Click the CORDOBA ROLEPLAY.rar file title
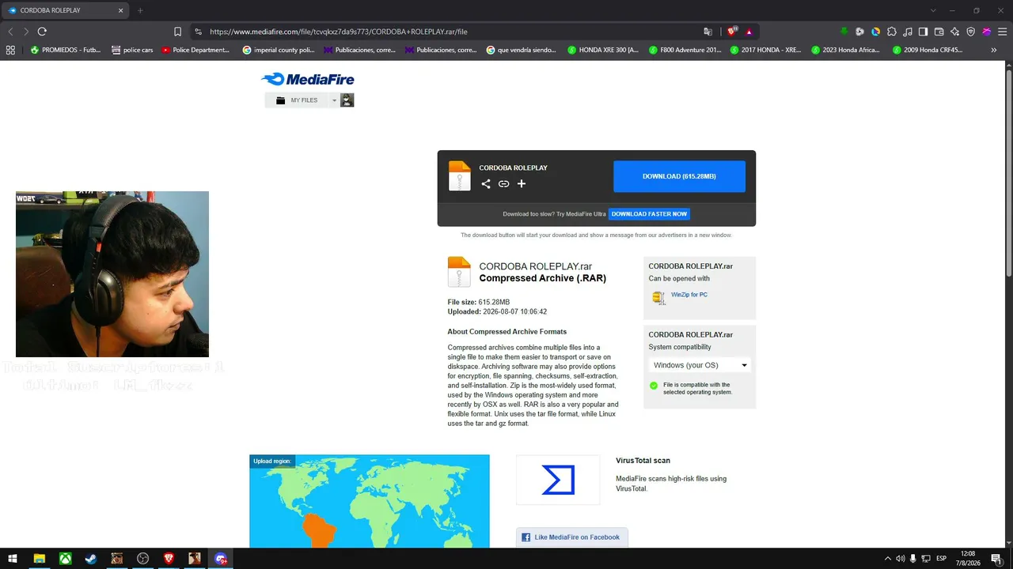Screen dimensions: 1013x569 tap(535, 266)
